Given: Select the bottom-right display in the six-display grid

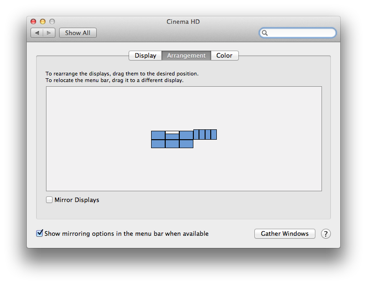Looking at the screenshot, I should coord(186,144).
